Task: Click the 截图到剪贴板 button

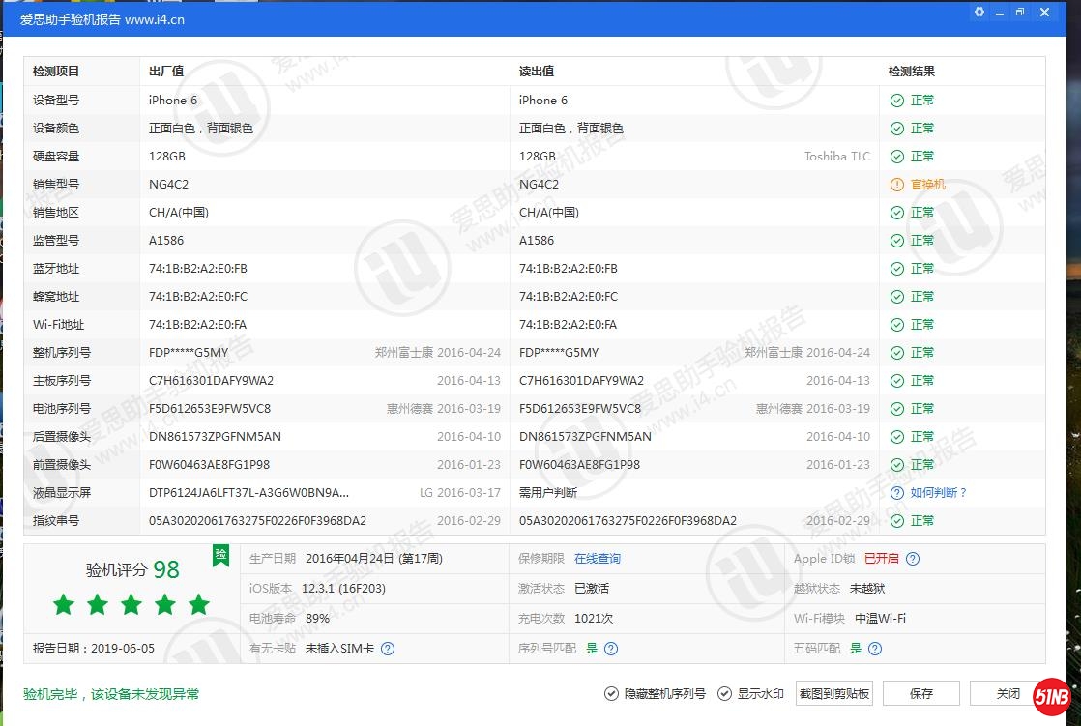Action: pyautogui.click(x=833, y=694)
